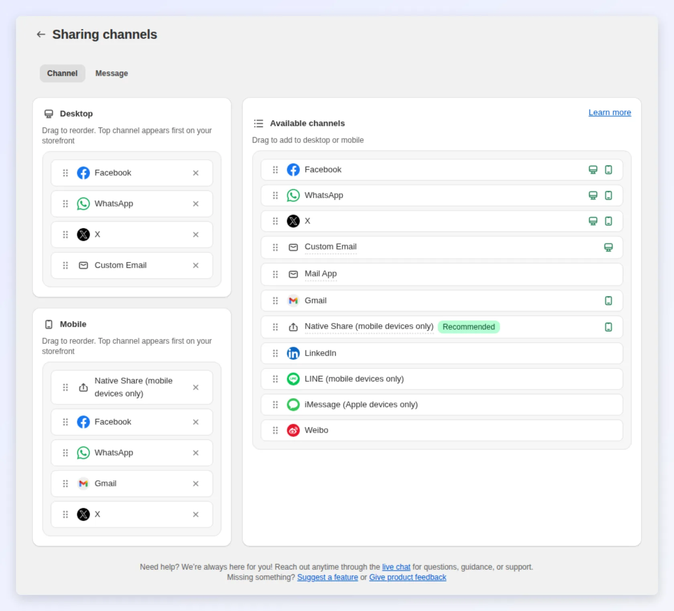Go back using the arrow beside Sharing channels

click(x=41, y=35)
